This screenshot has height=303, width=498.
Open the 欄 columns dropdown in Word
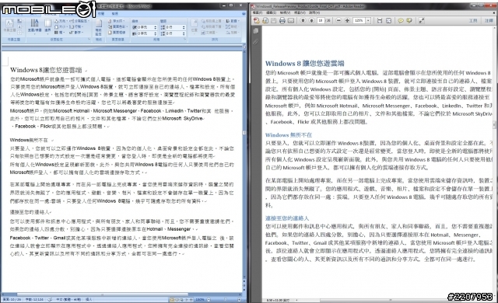click(x=58, y=33)
